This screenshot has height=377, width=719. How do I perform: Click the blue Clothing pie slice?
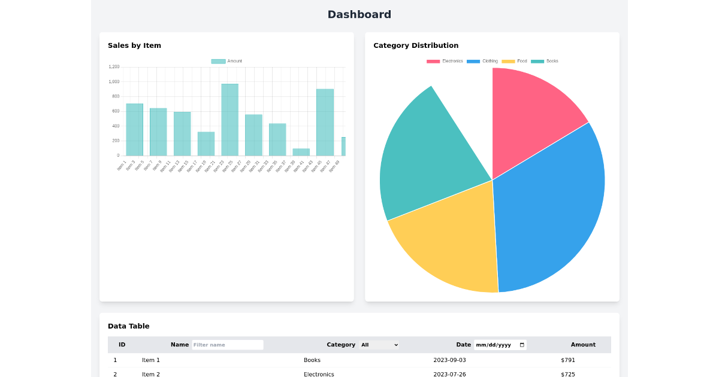tap(551, 209)
